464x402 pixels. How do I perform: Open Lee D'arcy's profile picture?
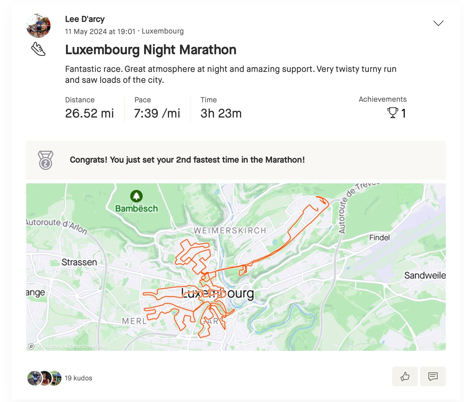38,26
